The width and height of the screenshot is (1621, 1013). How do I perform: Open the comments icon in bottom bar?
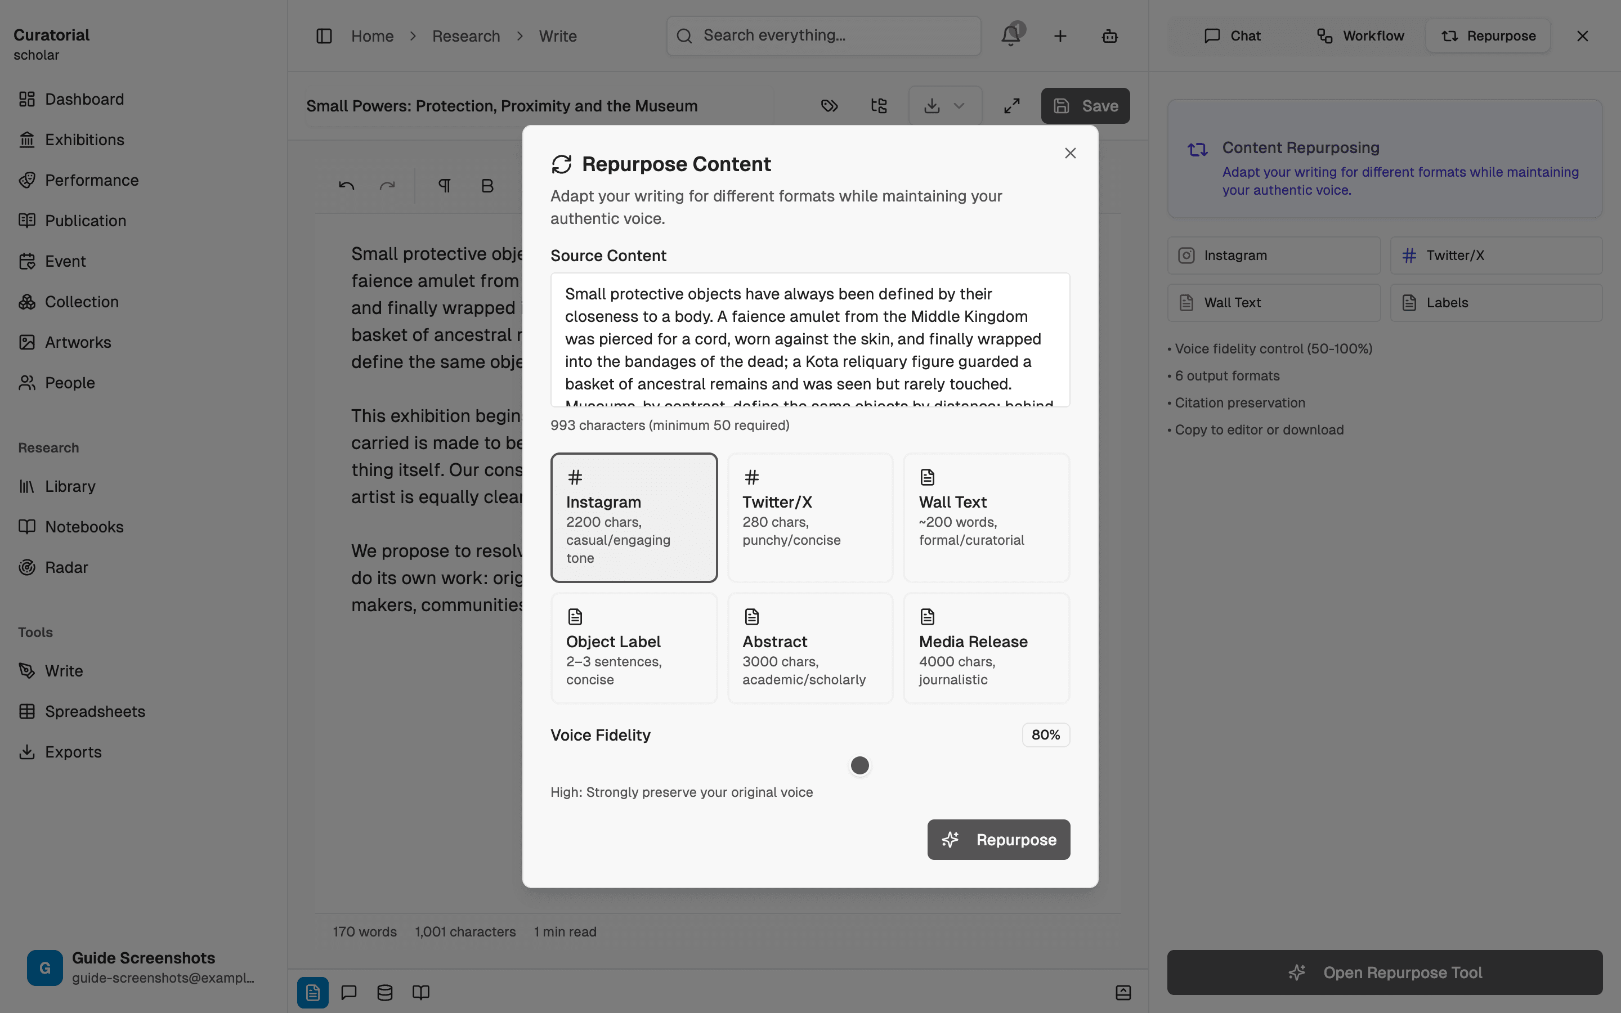349,992
